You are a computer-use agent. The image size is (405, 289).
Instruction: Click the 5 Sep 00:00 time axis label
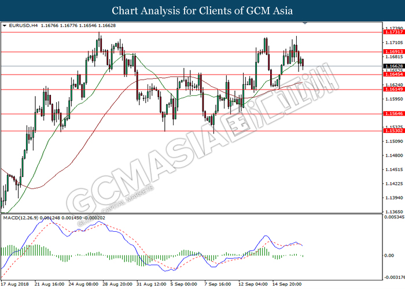[184, 284]
